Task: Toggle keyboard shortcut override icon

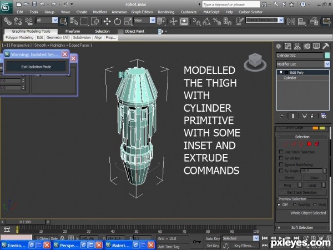Action: pyautogui.click(x=184, y=21)
